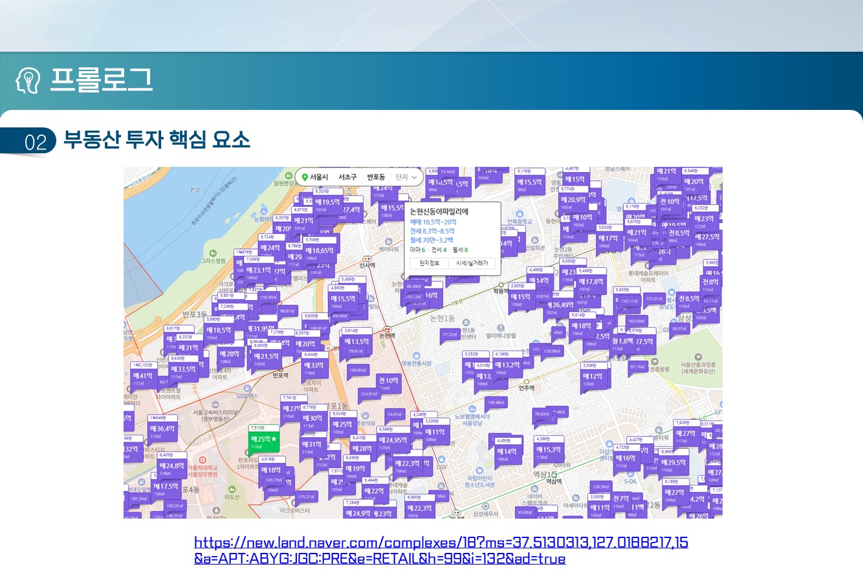Select the 매24.95억 price marker
863x582 pixels.
(x=393, y=442)
